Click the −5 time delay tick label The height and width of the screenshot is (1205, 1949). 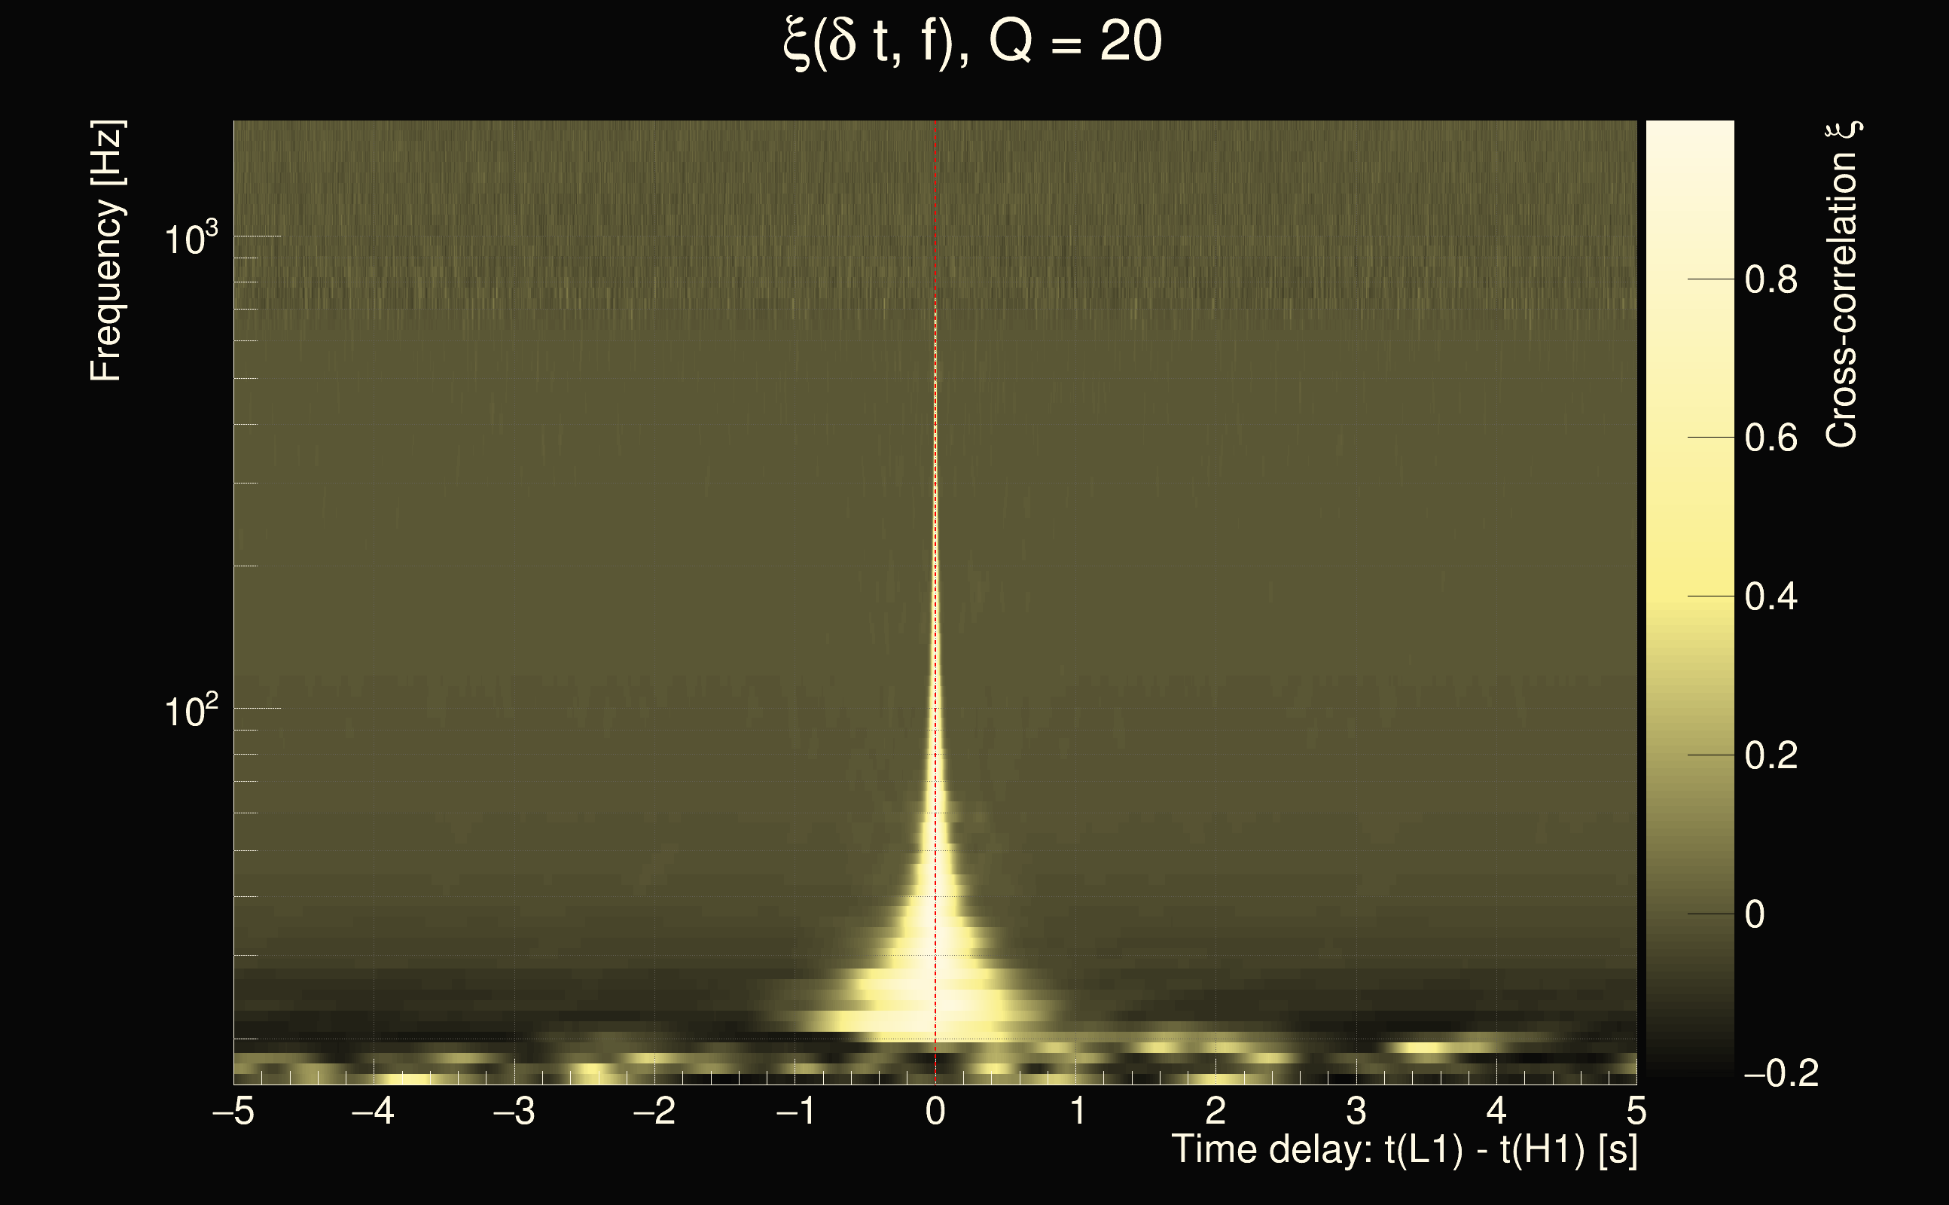click(x=233, y=1111)
